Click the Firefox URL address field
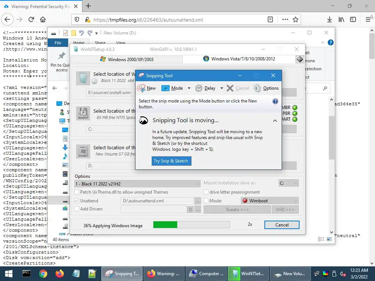375x281 pixels. 178,20
